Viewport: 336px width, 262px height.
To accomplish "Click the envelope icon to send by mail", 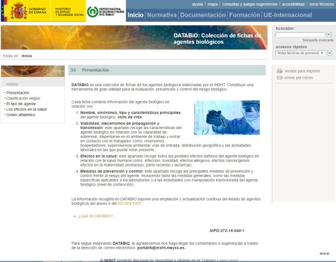I will click(279, 78).
